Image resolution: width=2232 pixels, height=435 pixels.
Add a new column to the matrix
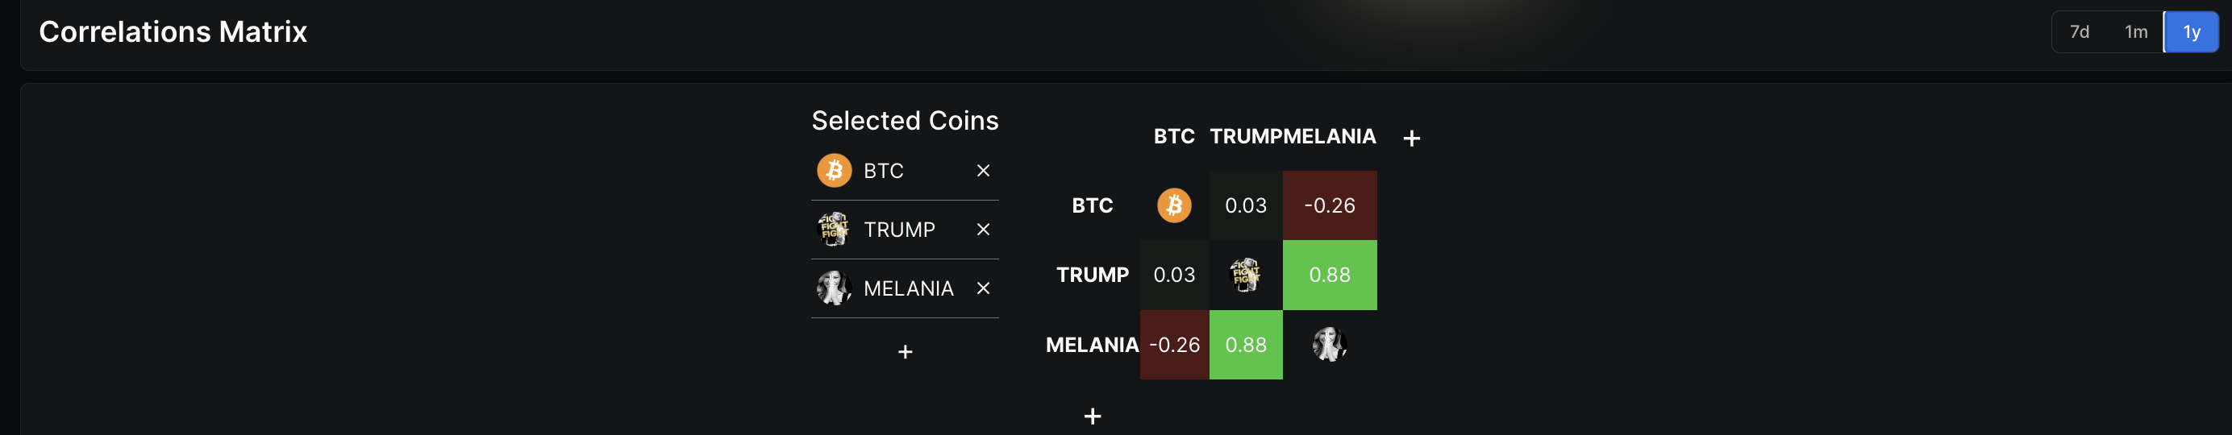[1410, 139]
